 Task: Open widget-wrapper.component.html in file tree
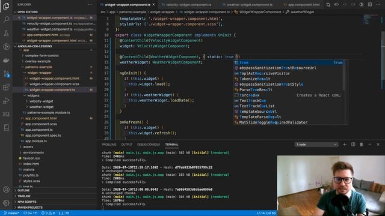pos(54,79)
